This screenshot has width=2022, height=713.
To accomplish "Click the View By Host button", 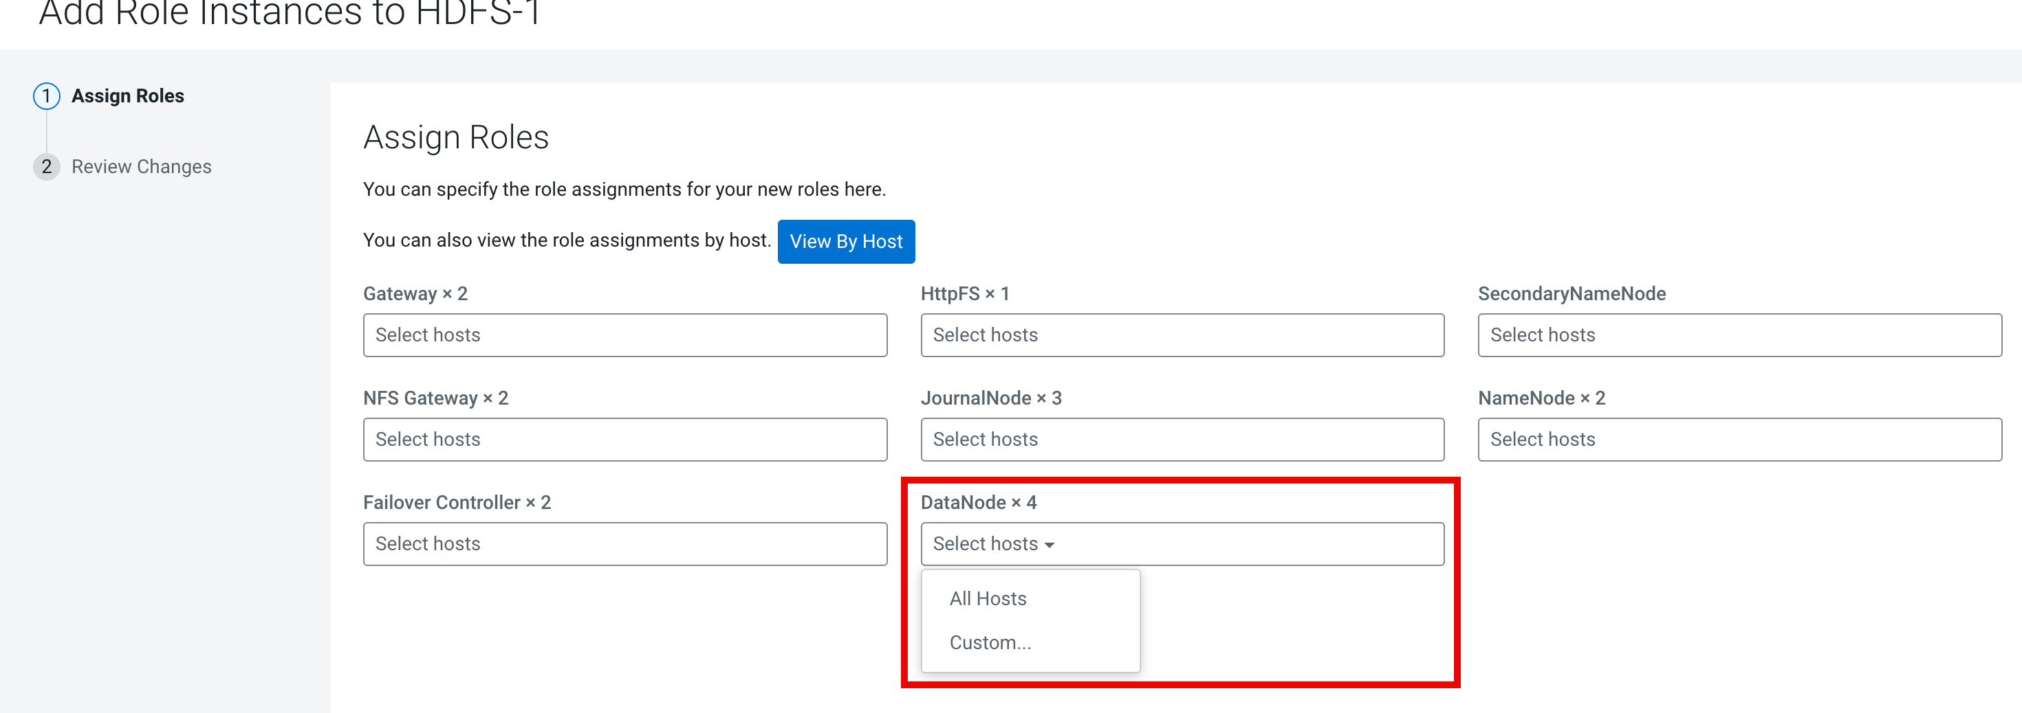I will 845,242.
